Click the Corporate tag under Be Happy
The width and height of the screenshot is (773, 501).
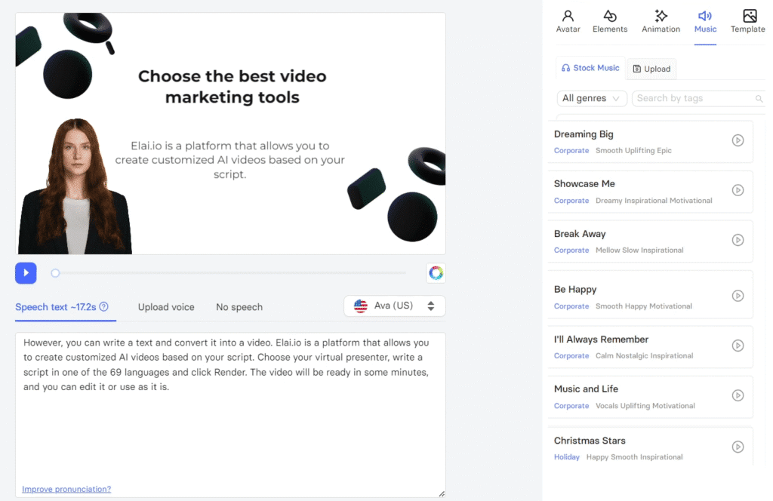coord(571,306)
